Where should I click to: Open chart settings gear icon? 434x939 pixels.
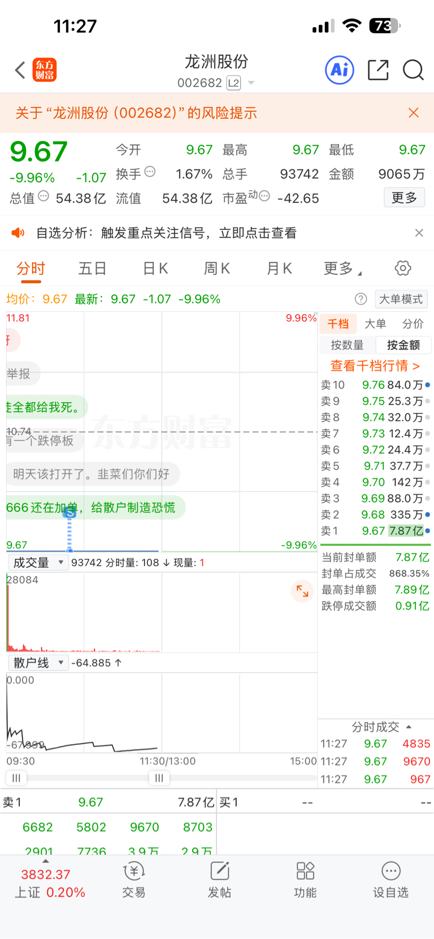tap(403, 268)
